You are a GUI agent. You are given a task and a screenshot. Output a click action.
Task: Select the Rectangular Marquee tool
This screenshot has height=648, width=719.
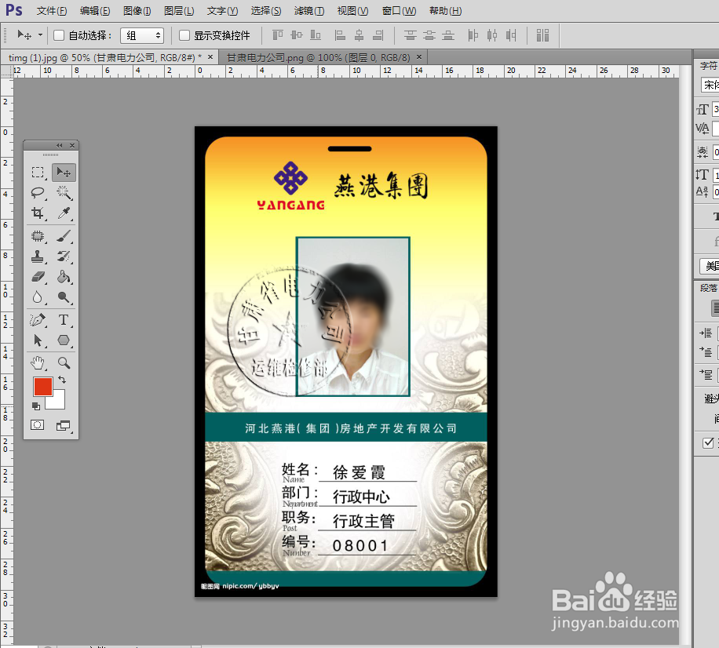click(38, 173)
